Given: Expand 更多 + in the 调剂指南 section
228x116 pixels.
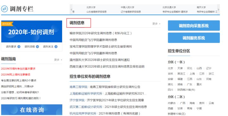Looking at the screenshot, I should point(58,60).
